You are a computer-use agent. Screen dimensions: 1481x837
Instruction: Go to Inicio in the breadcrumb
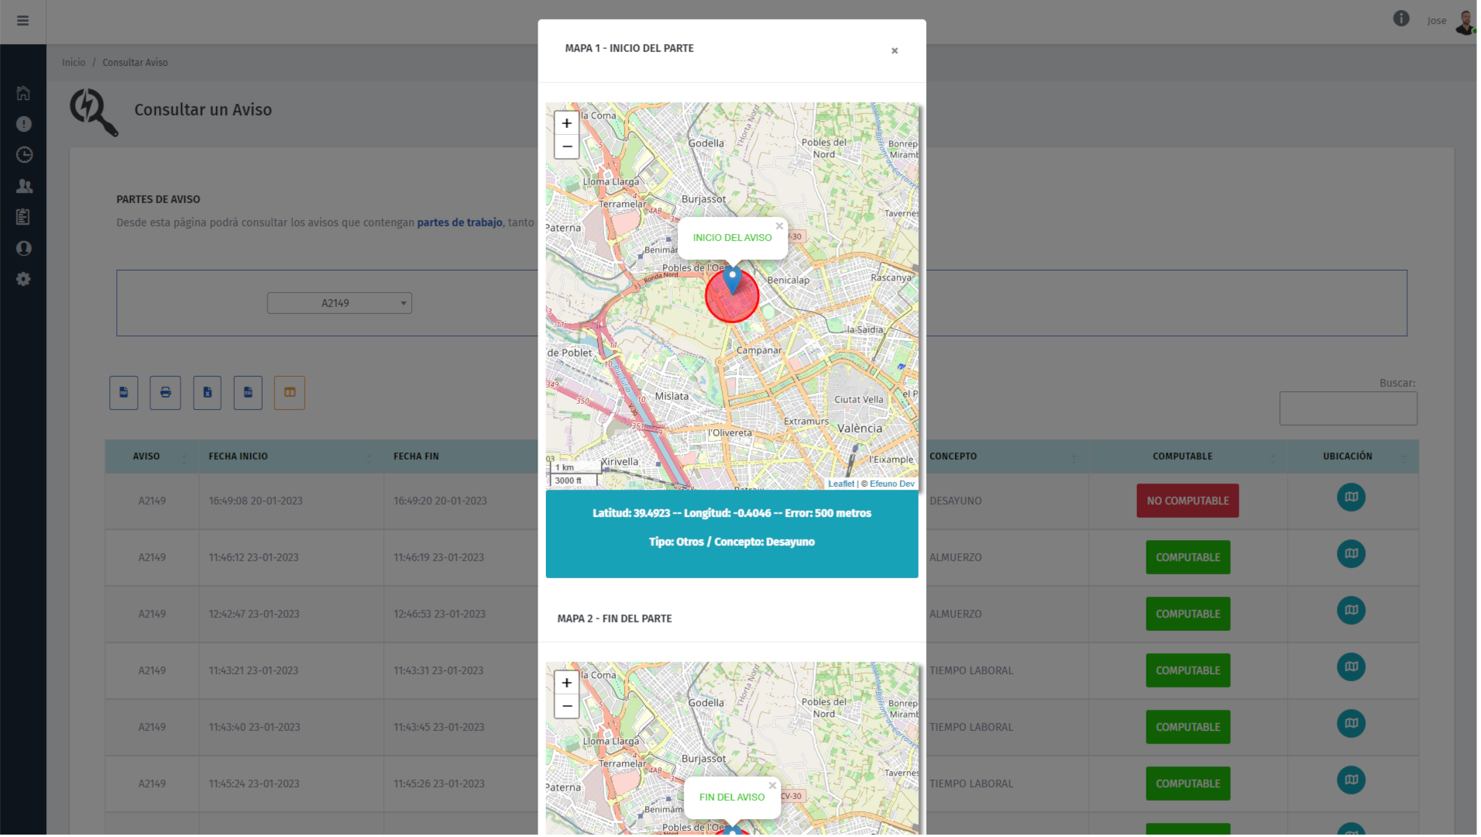(x=74, y=63)
